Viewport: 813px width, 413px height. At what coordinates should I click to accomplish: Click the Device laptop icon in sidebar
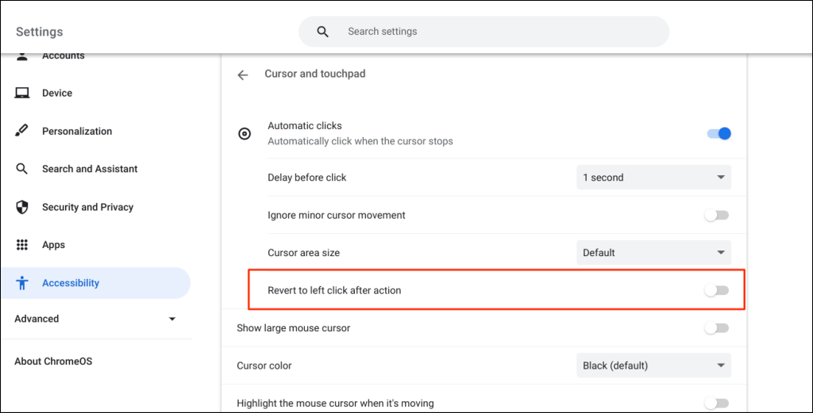coord(22,94)
